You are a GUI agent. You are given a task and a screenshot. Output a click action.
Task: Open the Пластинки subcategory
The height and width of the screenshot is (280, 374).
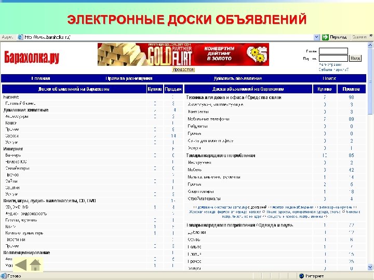click(x=16, y=240)
